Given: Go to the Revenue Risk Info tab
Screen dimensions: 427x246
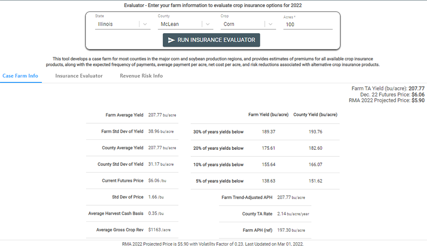Looking at the screenshot, I should point(141,76).
